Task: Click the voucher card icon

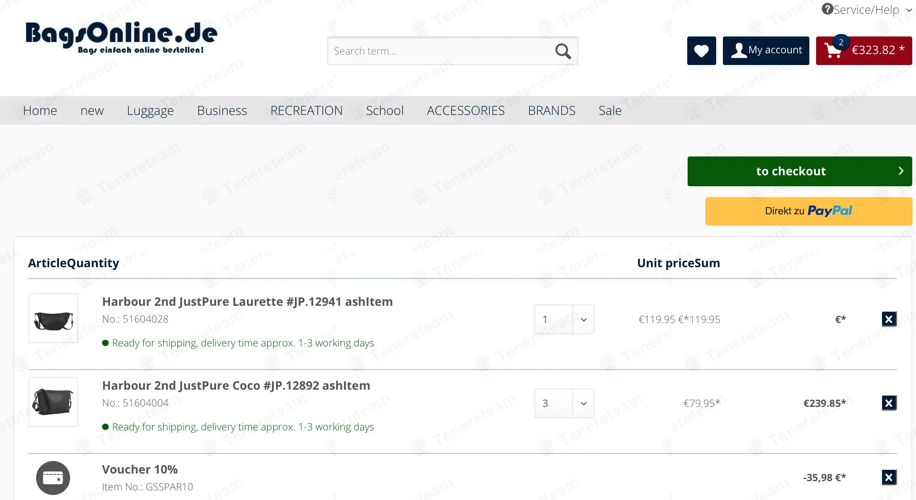Action: click(53, 478)
